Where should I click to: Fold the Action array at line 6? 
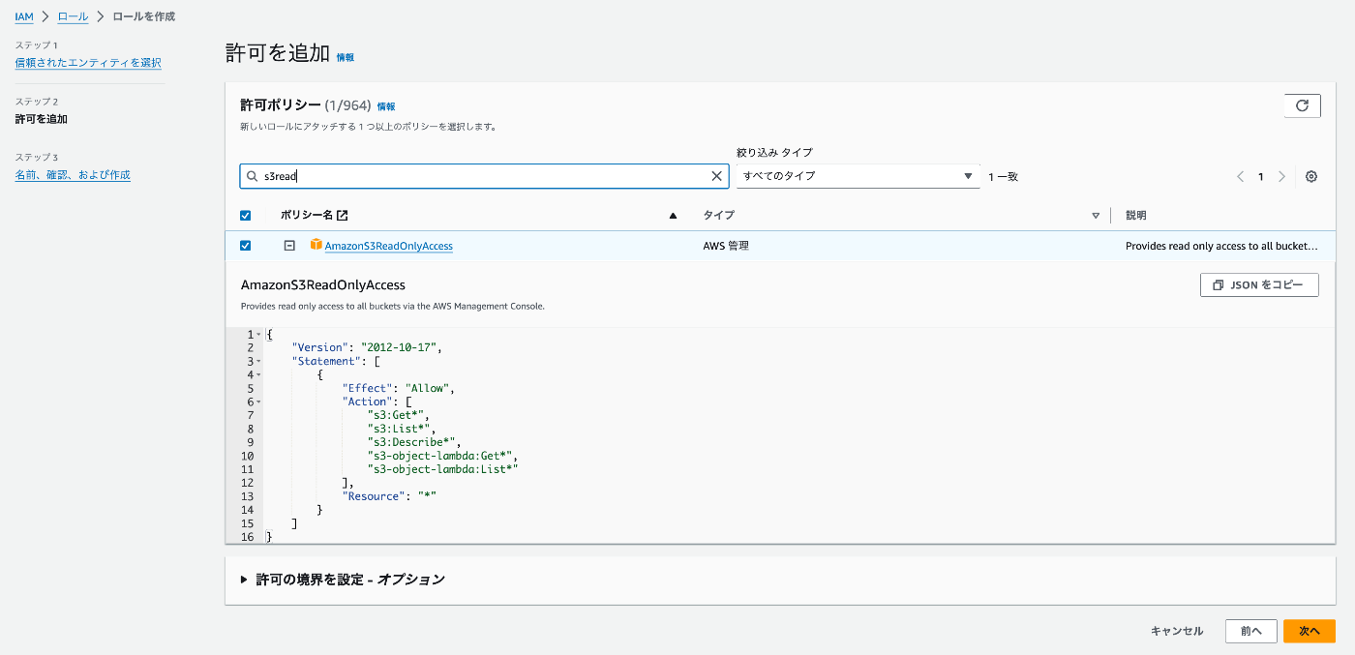[259, 402]
